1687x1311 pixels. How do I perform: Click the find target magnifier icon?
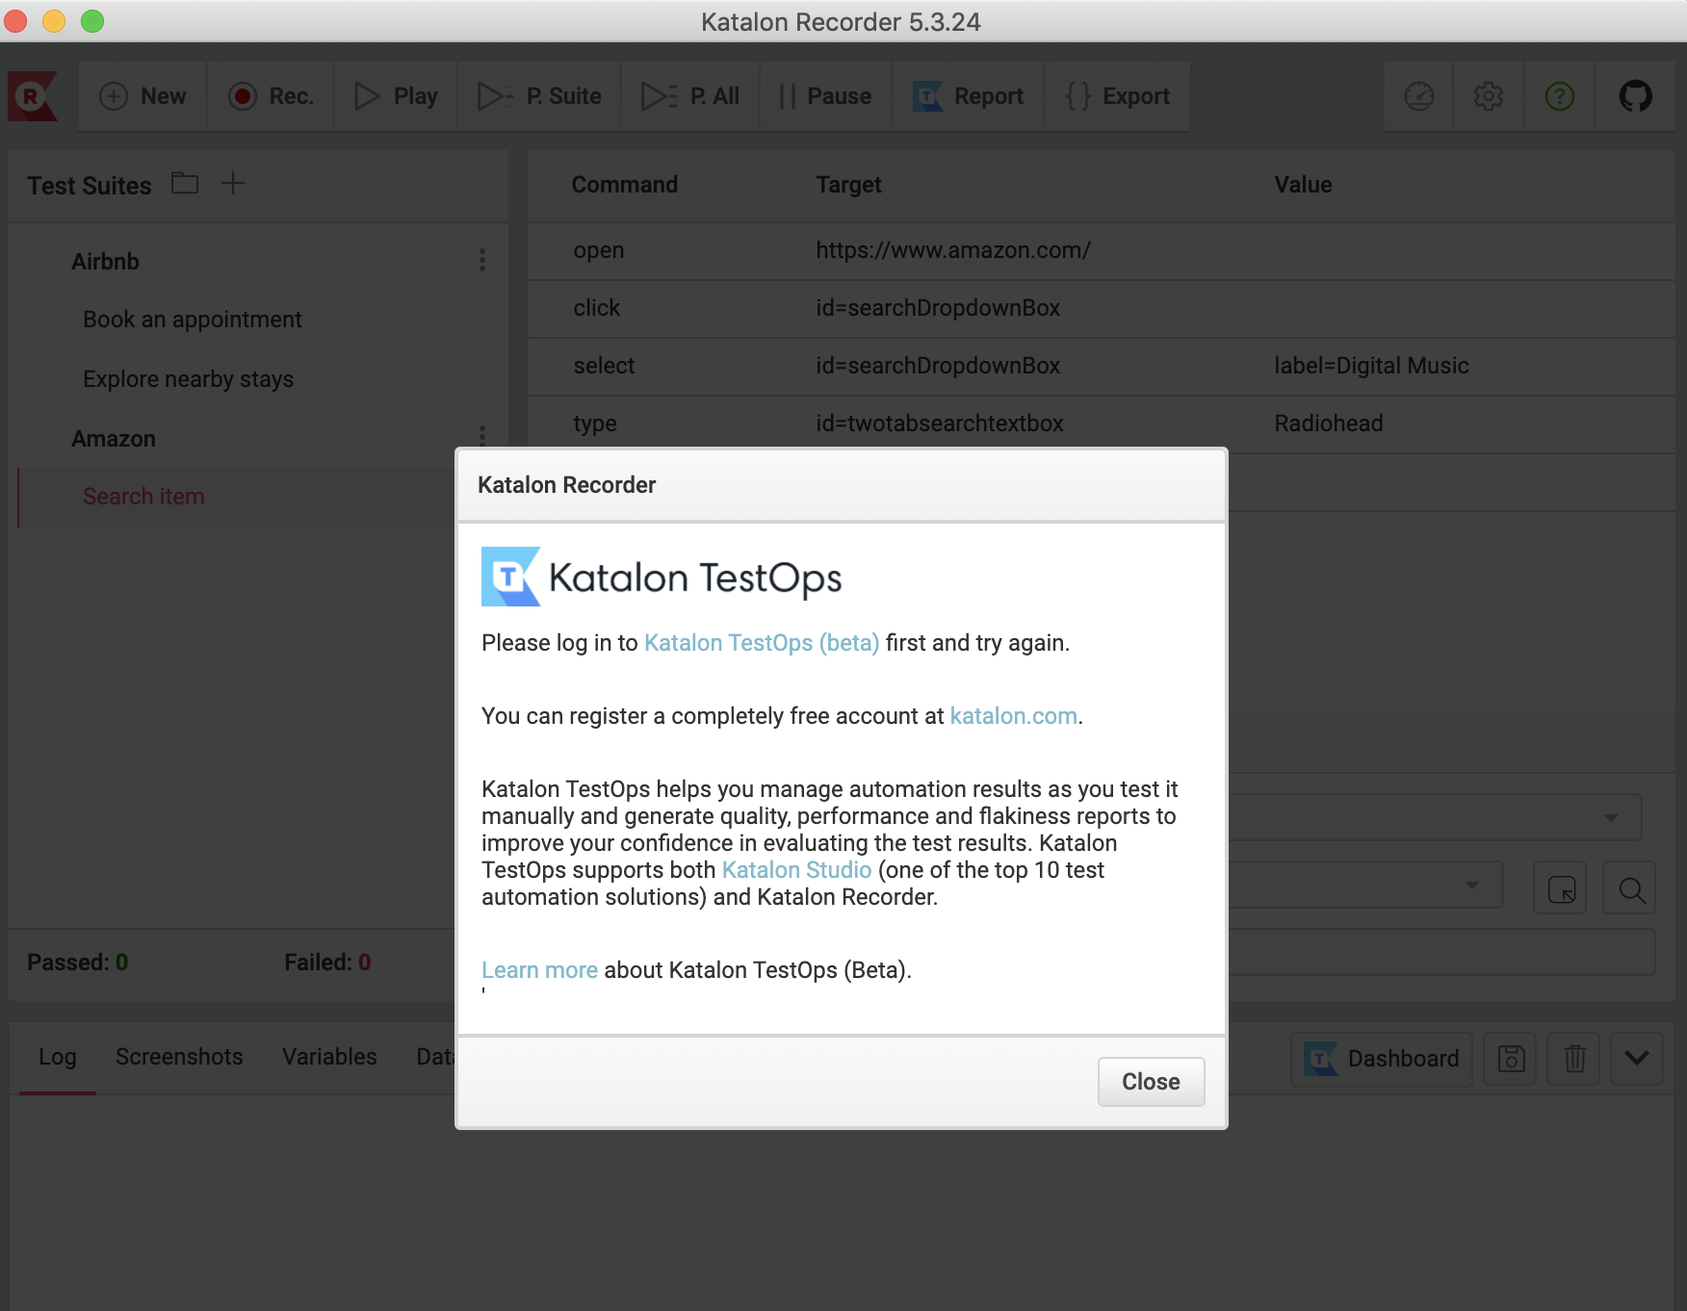[1630, 889]
